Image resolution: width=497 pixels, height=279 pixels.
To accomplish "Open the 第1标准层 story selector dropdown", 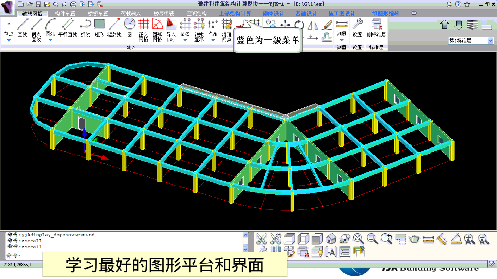I will click(x=491, y=40).
